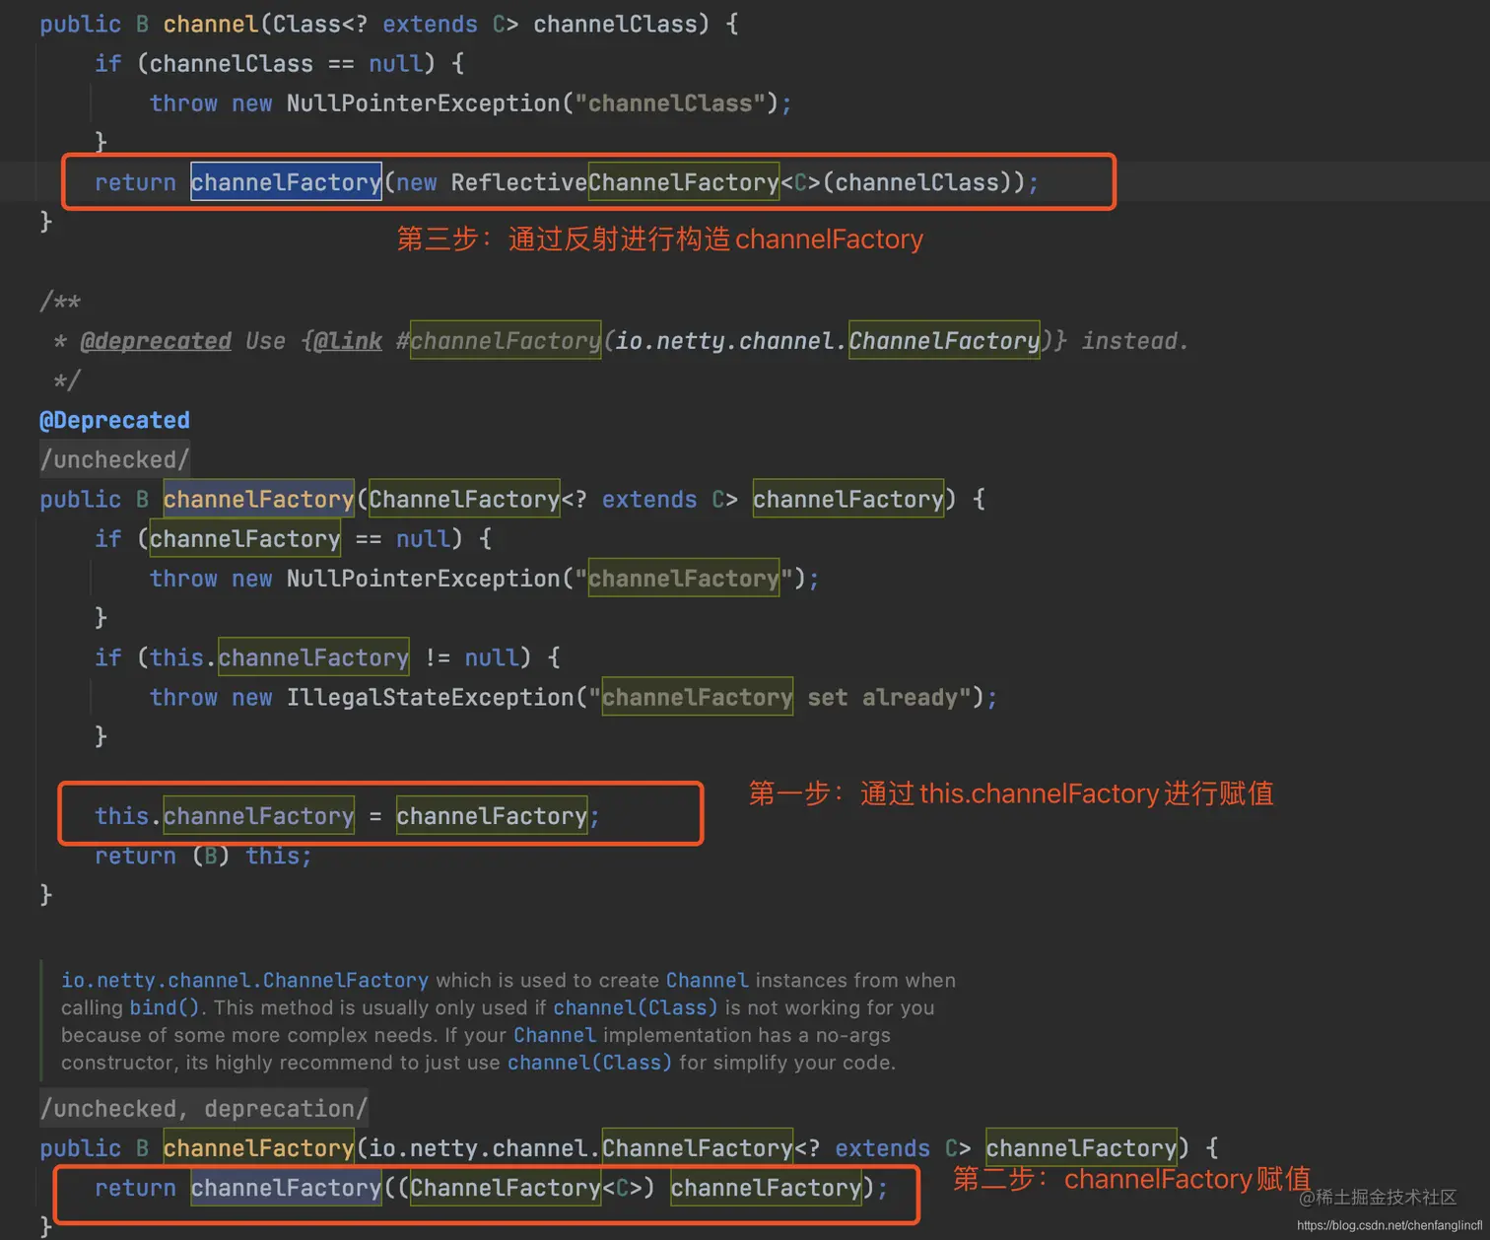Click 'this' in 'return (B) this;' line

(x=272, y=856)
